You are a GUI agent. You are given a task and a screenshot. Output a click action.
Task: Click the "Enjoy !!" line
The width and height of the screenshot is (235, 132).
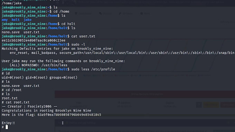pyautogui.click(x=8, y=123)
